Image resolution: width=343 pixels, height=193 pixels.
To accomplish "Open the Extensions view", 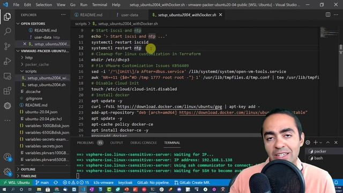I will click(x=7, y=91).
